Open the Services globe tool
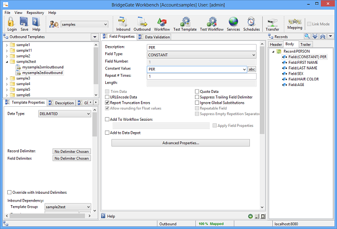Viewport: 337px width, 229px height. (x=233, y=24)
